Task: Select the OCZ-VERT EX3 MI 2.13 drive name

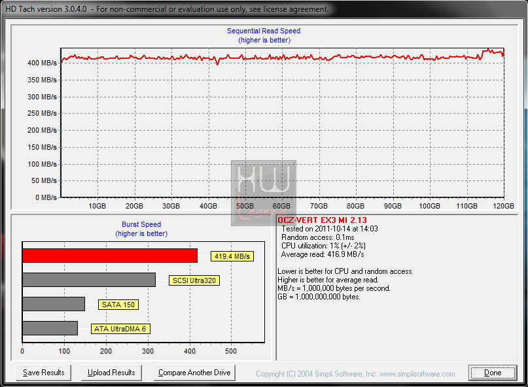Action: tap(322, 220)
